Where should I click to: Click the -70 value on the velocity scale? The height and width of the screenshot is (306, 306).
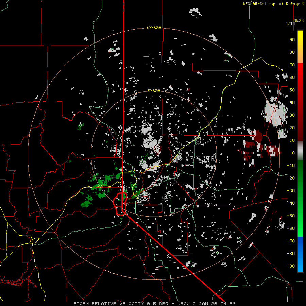291,241
